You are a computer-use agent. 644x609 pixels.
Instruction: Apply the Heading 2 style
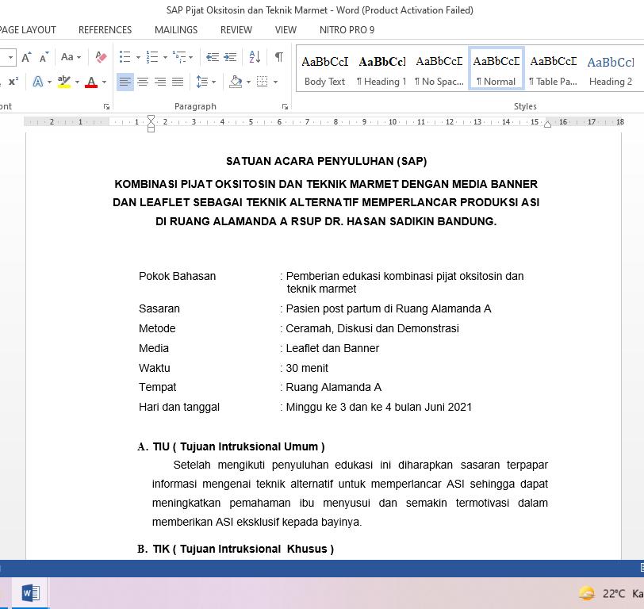(611, 71)
